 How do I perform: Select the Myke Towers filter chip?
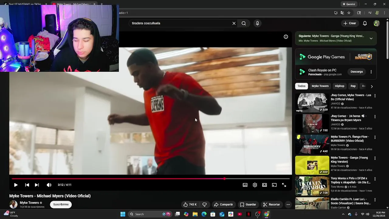click(x=320, y=86)
